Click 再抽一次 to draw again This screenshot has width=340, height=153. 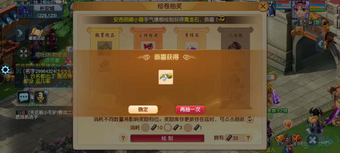click(190, 110)
